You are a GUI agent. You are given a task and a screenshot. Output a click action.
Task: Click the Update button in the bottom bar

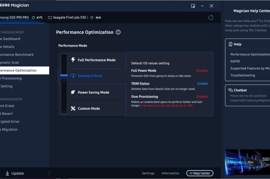tap(15, 173)
